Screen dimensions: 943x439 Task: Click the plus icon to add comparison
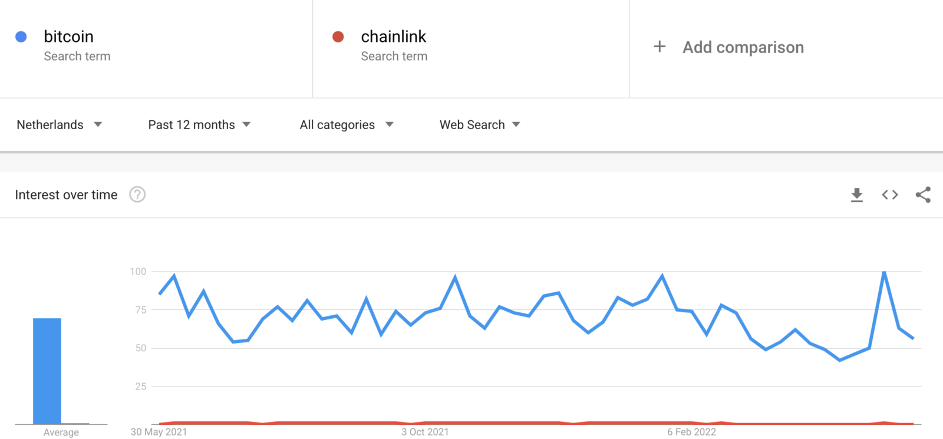coord(660,47)
